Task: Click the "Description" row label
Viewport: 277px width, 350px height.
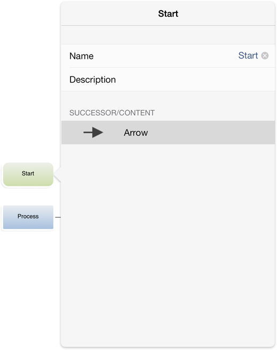Action: coord(93,80)
